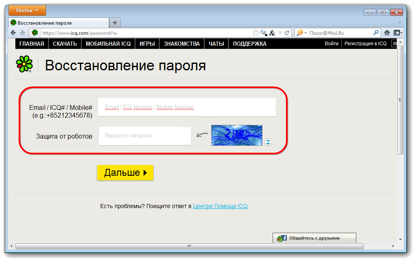This screenshot has width=415, height=261.
Task: Click the ICQ flower site icon in address bar
Action: pyautogui.click(x=35, y=33)
